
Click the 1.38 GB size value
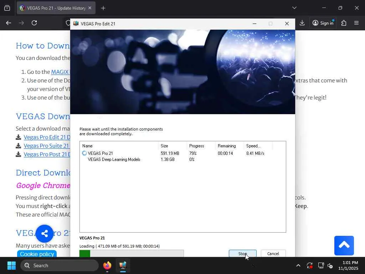168,159
